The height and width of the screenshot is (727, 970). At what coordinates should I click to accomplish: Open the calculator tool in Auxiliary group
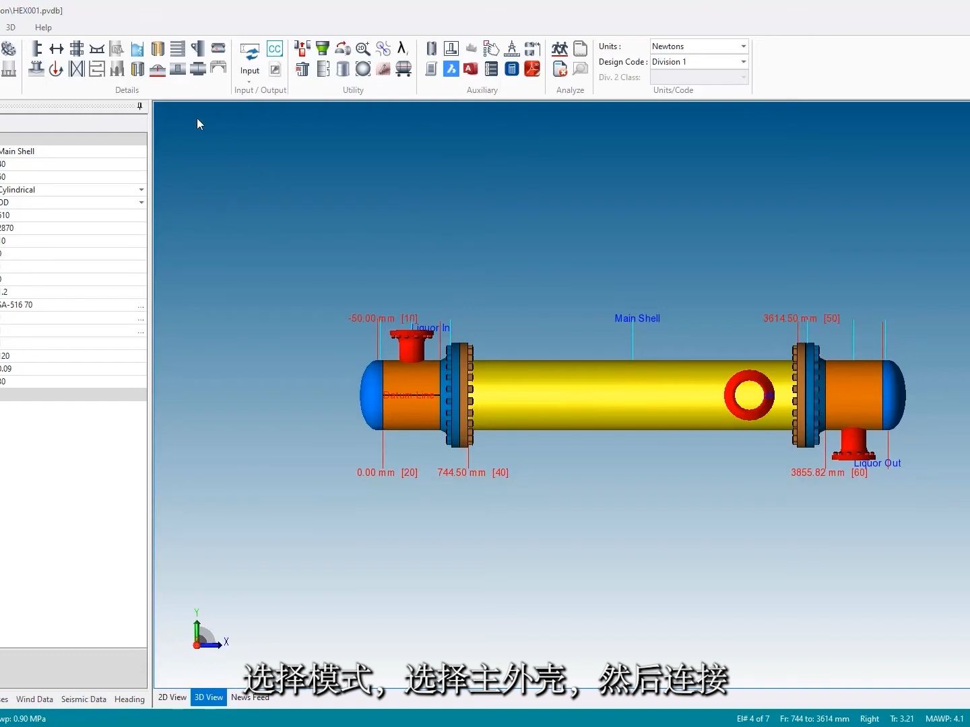[512, 69]
